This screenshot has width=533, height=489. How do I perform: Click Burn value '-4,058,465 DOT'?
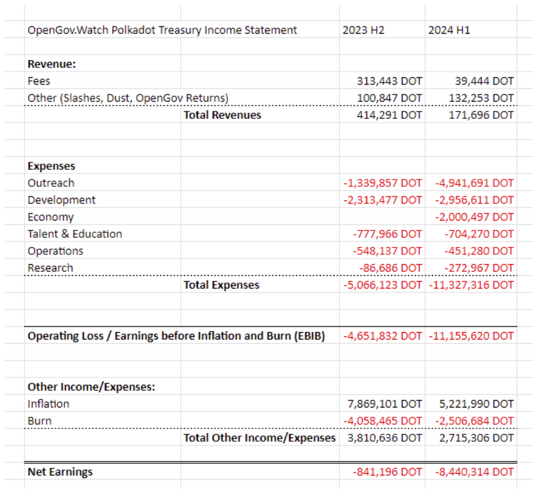(x=383, y=421)
